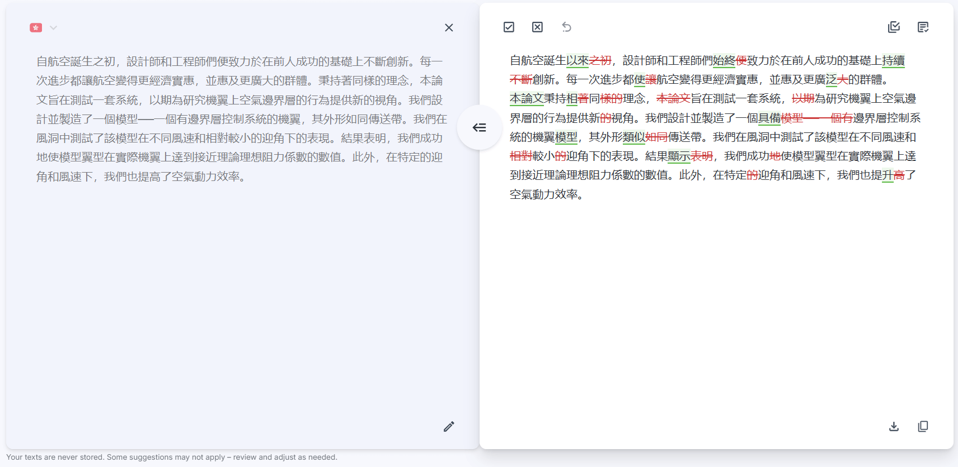The width and height of the screenshot is (958, 467).
Task: Clear the source text with the X
Action: 449,27
